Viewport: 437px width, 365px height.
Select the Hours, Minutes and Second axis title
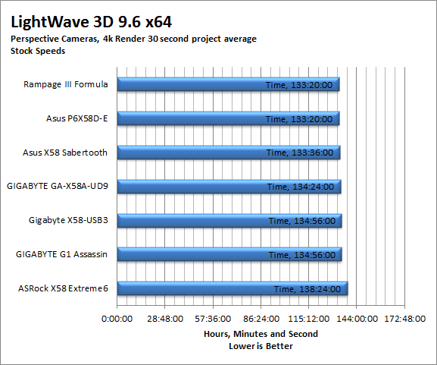[x=261, y=334]
